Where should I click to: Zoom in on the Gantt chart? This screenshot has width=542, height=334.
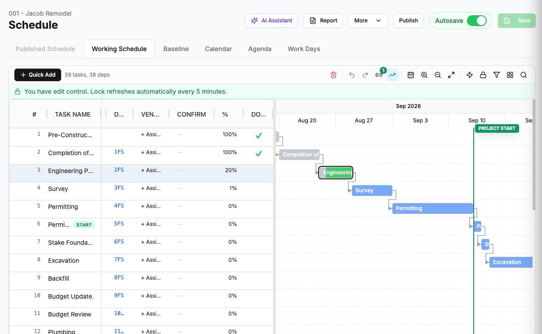[424, 75]
